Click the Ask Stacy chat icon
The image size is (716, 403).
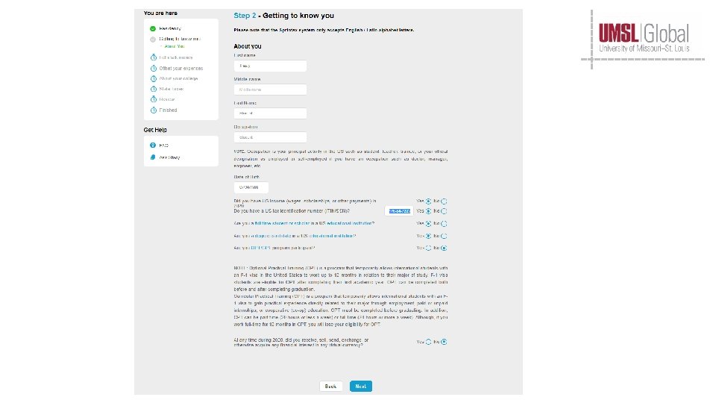[153, 157]
